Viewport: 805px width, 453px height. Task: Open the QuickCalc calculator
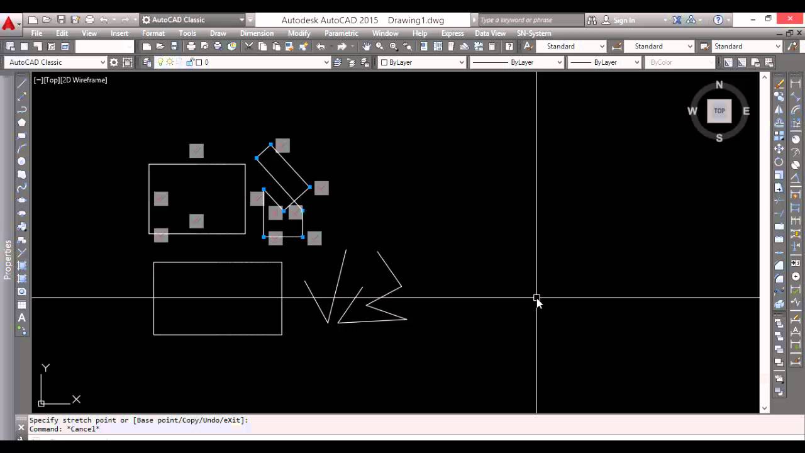492,47
